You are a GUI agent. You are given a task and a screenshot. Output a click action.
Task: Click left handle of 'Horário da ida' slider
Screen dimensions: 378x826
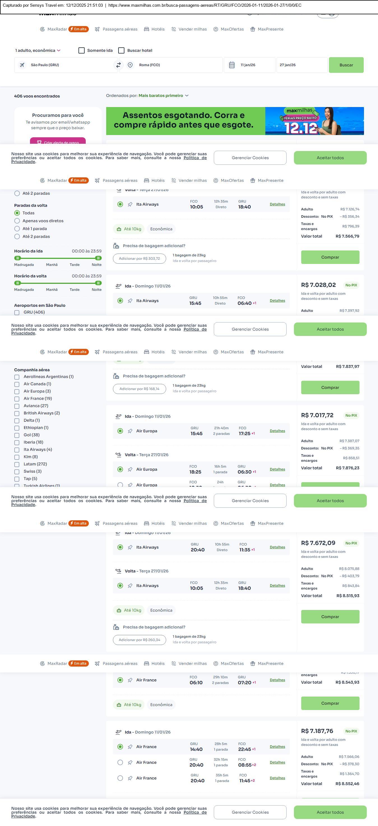(x=18, y=258)
